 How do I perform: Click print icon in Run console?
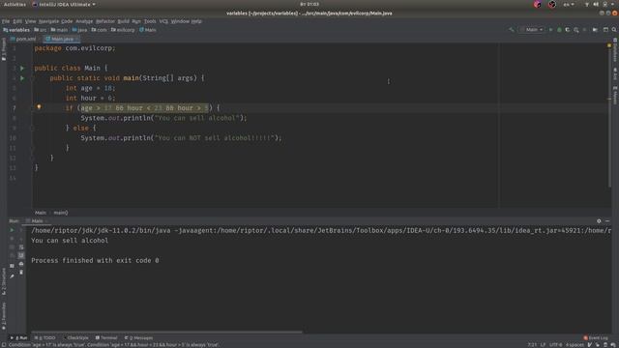(x=21, y=264)
